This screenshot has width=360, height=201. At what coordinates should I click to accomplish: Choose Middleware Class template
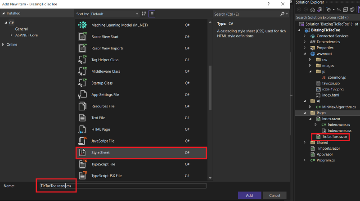click(141, 71)
